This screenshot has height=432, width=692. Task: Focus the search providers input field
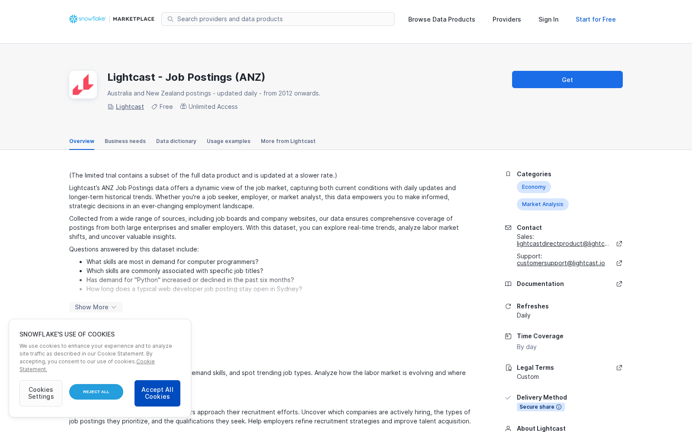coord(278,19)
